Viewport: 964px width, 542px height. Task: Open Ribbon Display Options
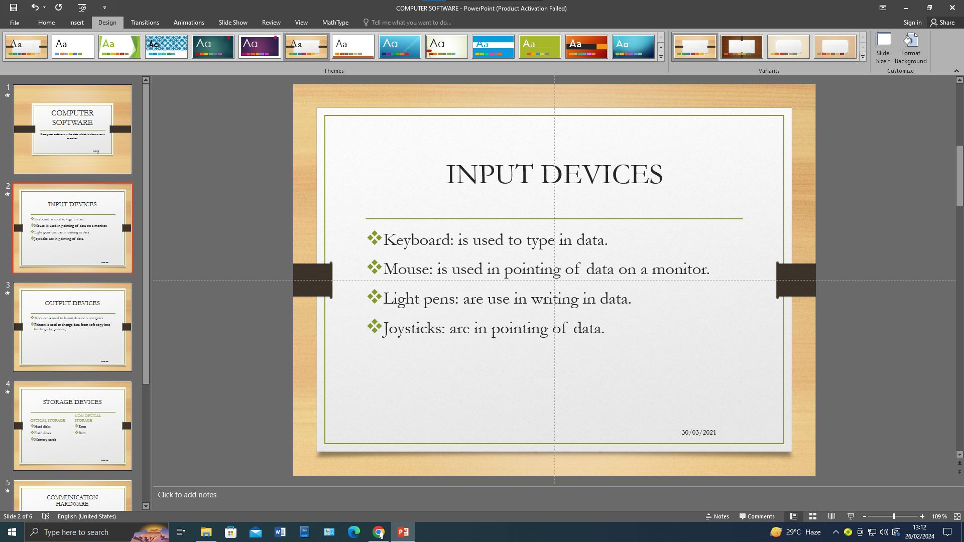point(883,8)
